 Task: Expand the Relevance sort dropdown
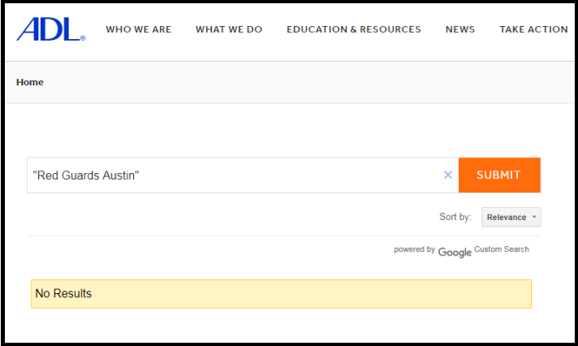coord(511,217)
